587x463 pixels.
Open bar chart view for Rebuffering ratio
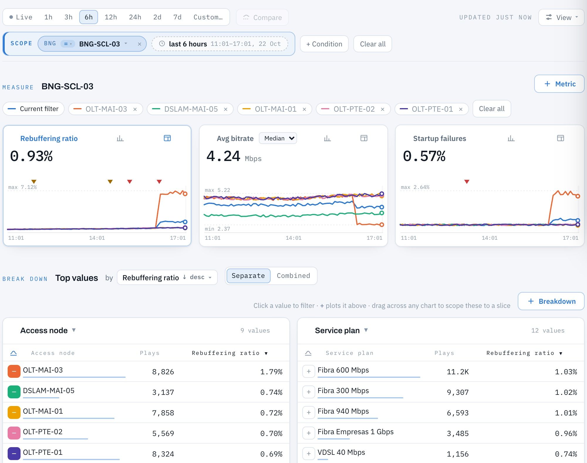pyautogui.click(x=120, y=138)
